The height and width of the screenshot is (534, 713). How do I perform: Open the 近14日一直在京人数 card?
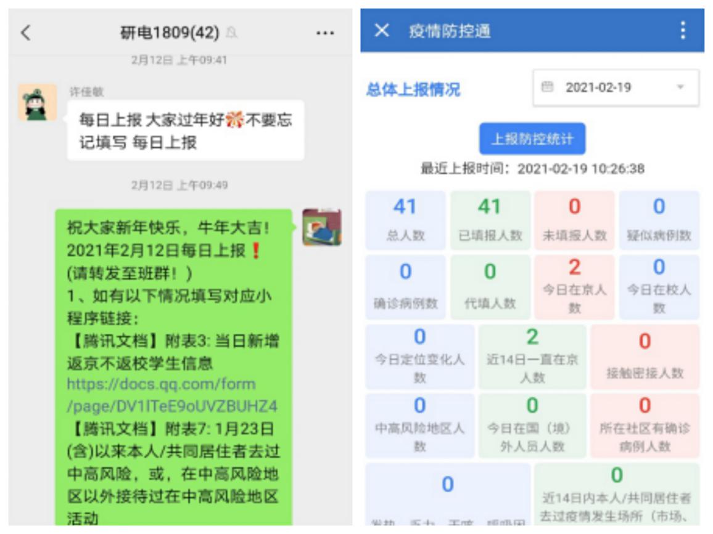point(532,357)
